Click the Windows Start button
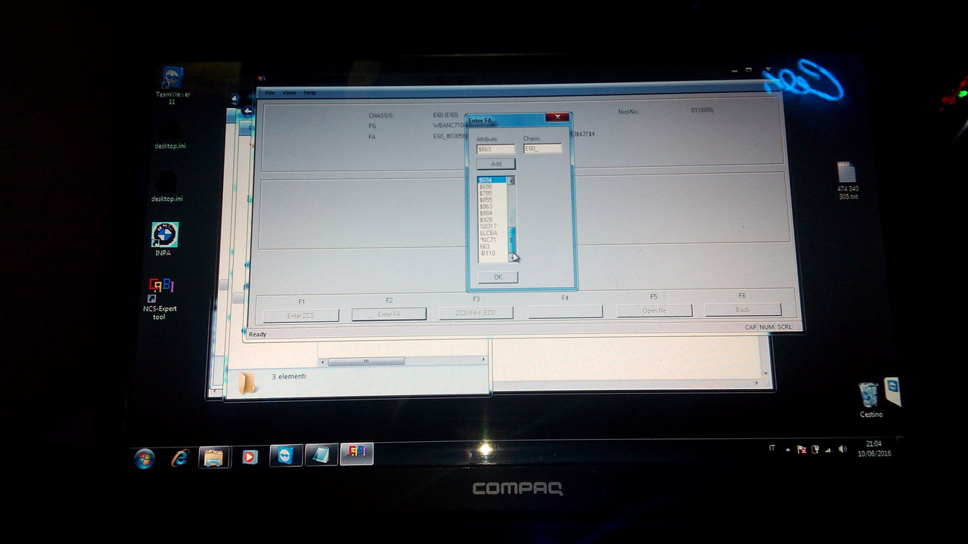968x544 pixels. [144, 459]
